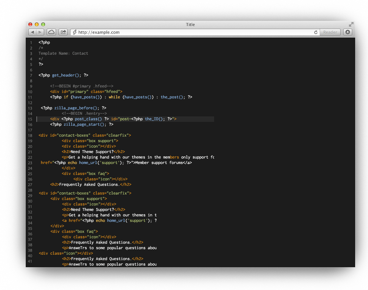
Task: Go forward with the right arrow button
Action: pyautogui.click(x=40, y=32)
